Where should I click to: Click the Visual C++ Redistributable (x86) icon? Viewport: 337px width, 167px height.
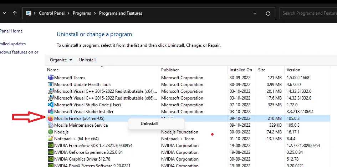[50, 98]
